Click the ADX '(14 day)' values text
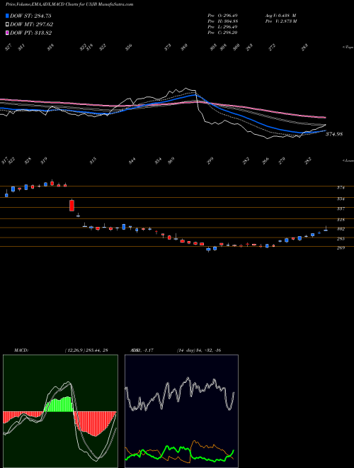Image resolution: width=354 pixels, height=468 pixels. 198,350
